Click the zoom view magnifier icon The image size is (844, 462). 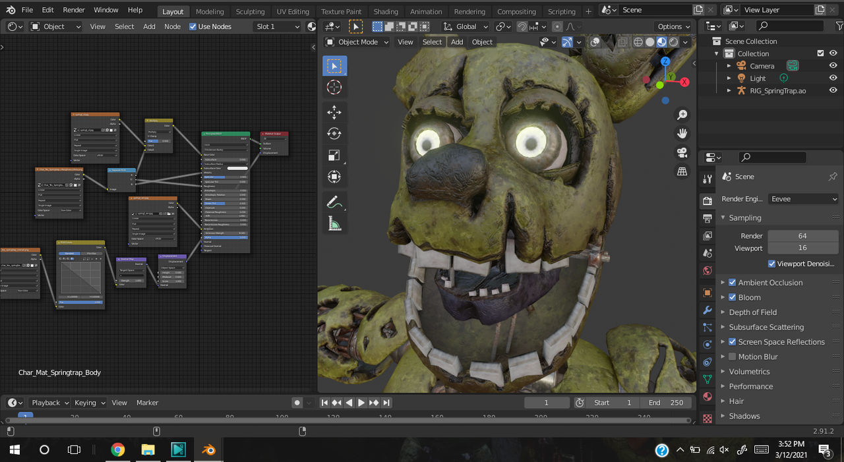[x=682, y=115]
